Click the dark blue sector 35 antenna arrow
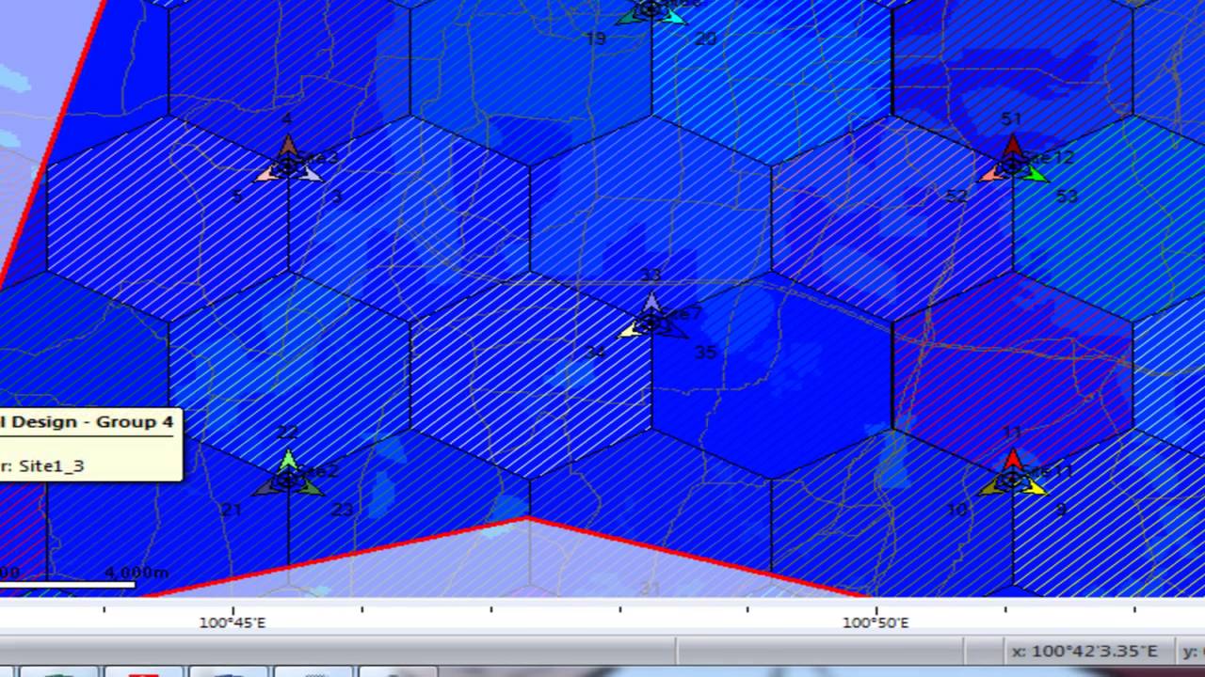This screenshot has height=677, width=1205. pos(674,330)
